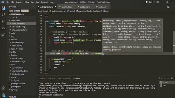This screenshot has width=175, height=98.
Task: Split the editor to the right
Action: click(168, 7)
